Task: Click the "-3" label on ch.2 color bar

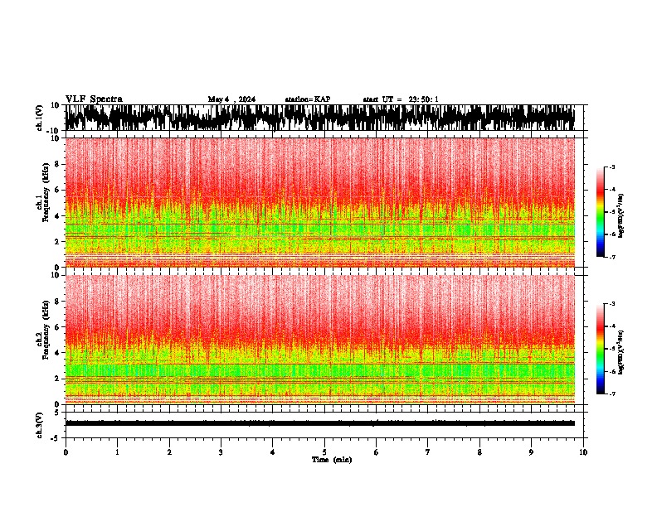Action: [611, 304]
